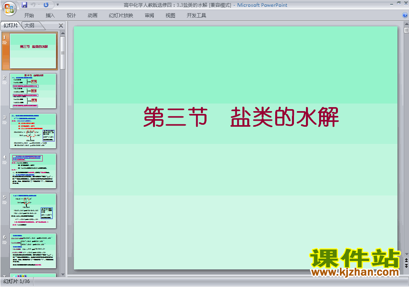The width and height of the screenshot is (409, 287).
Task: Select slide 1 thumbnail
Action: point(33,51)
